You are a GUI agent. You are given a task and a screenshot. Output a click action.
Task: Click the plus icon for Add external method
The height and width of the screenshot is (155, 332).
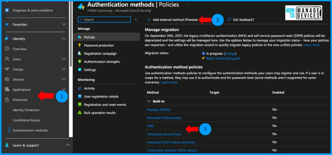(x=148, y=19)
